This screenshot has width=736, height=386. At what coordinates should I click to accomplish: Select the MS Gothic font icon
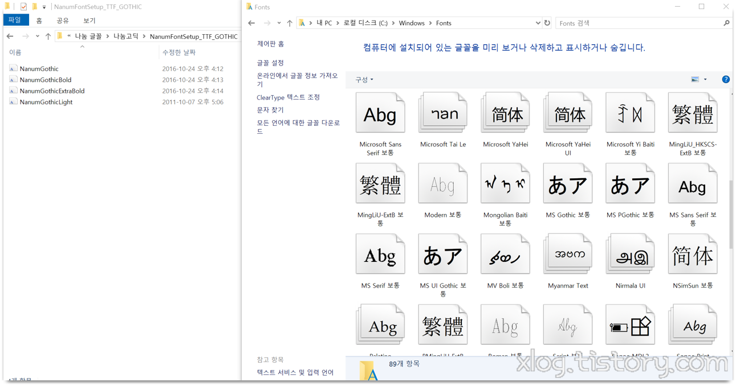(x=568, y=184)
